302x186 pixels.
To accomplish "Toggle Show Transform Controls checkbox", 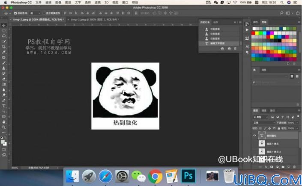I will [44, 13].
